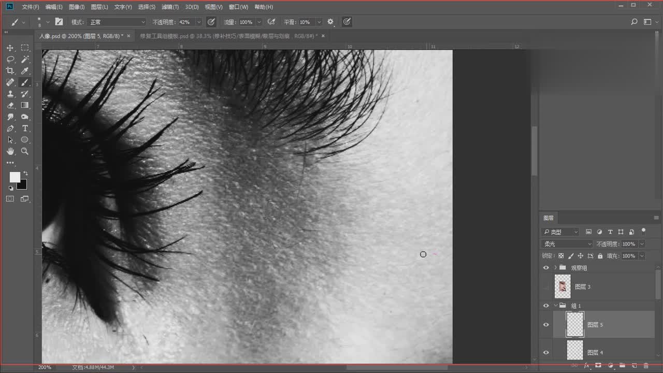This screenshot has width=663, height=373.
Task: Select the Rectangular Marquee tool
Action: pyautogui.click(x=24, y=48)
